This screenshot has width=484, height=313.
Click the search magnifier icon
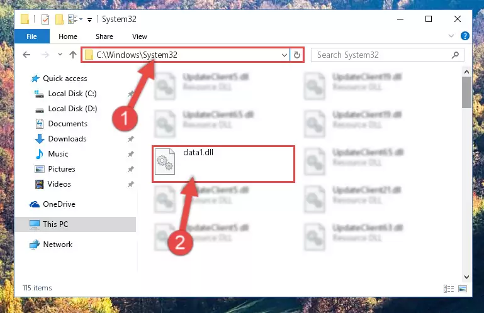click(x=455, y=55)
